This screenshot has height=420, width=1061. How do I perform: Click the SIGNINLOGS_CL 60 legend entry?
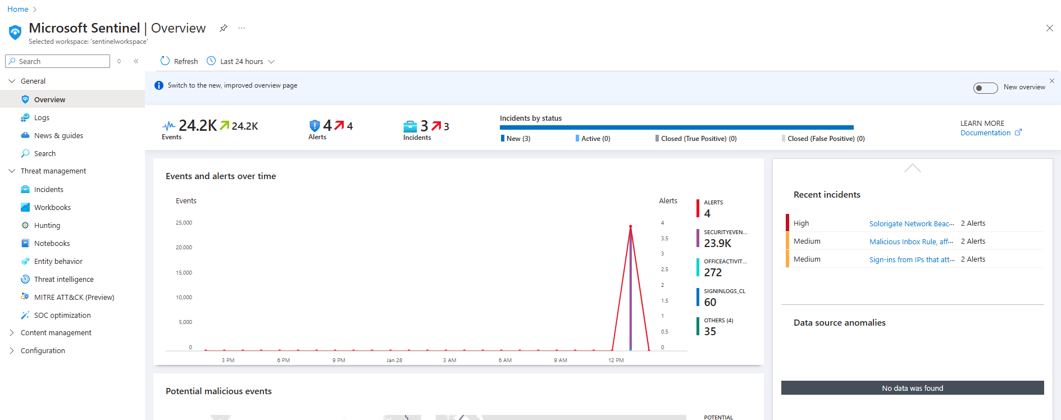point(721,297)
